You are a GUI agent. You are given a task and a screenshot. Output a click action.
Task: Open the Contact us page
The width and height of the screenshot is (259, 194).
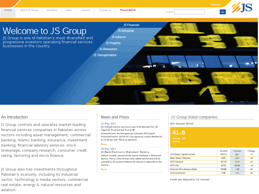click(105, 10)
